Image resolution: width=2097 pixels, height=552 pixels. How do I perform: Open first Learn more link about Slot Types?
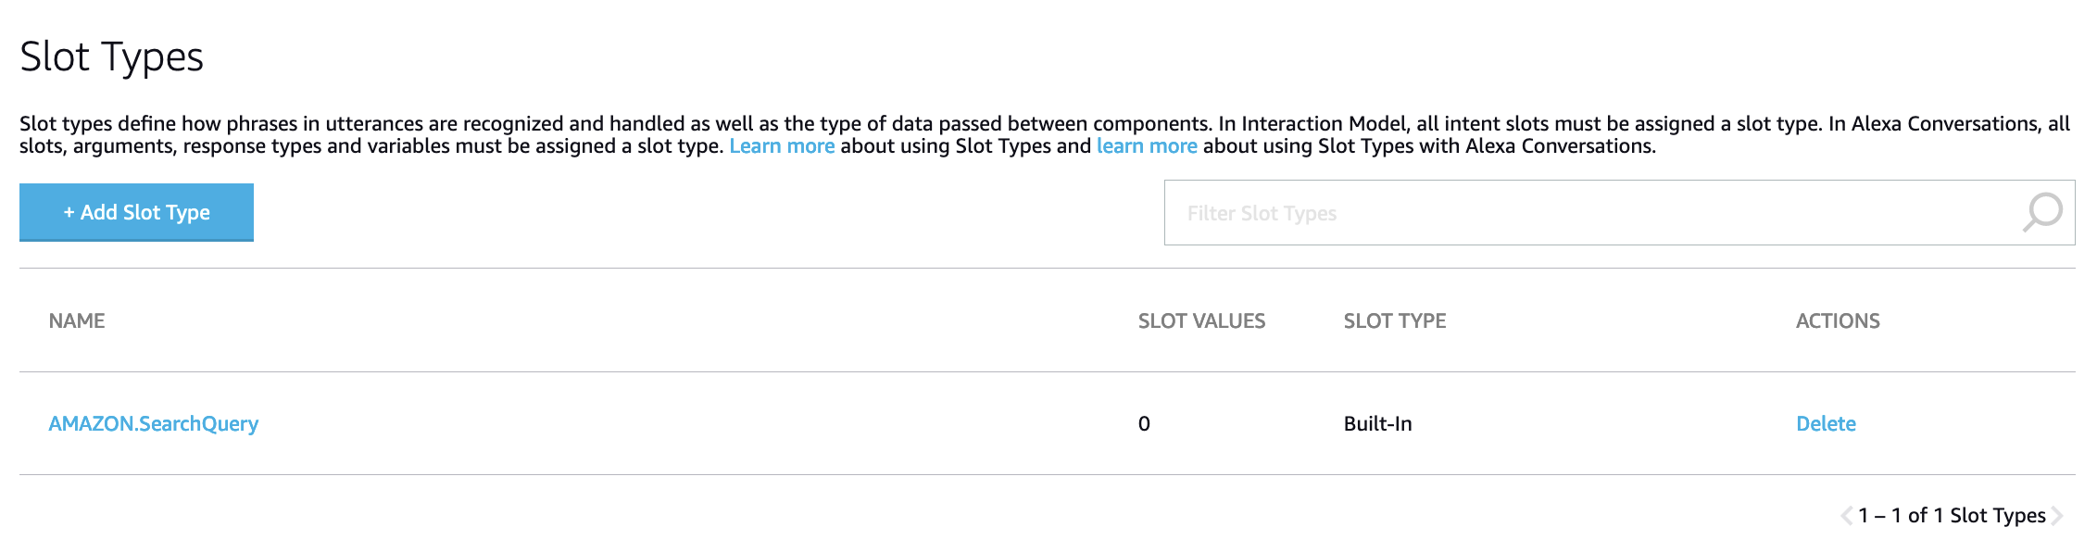click(x=782, y=146)
